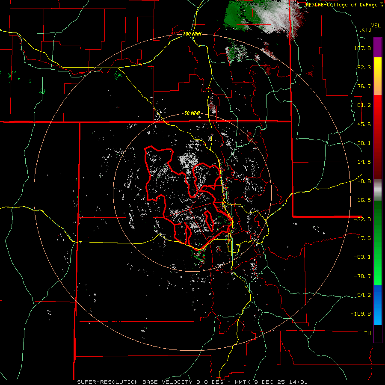The width and height of the screenshot is (385, 385).
Task: Select the 30.1 scale value
Action: coord(364,143)
